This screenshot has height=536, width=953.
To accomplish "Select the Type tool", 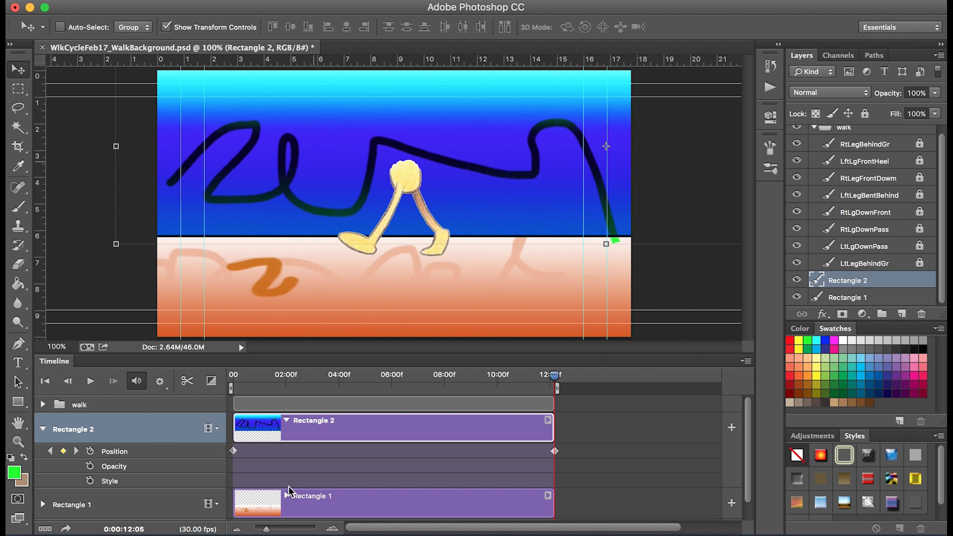I will point(18,362).
